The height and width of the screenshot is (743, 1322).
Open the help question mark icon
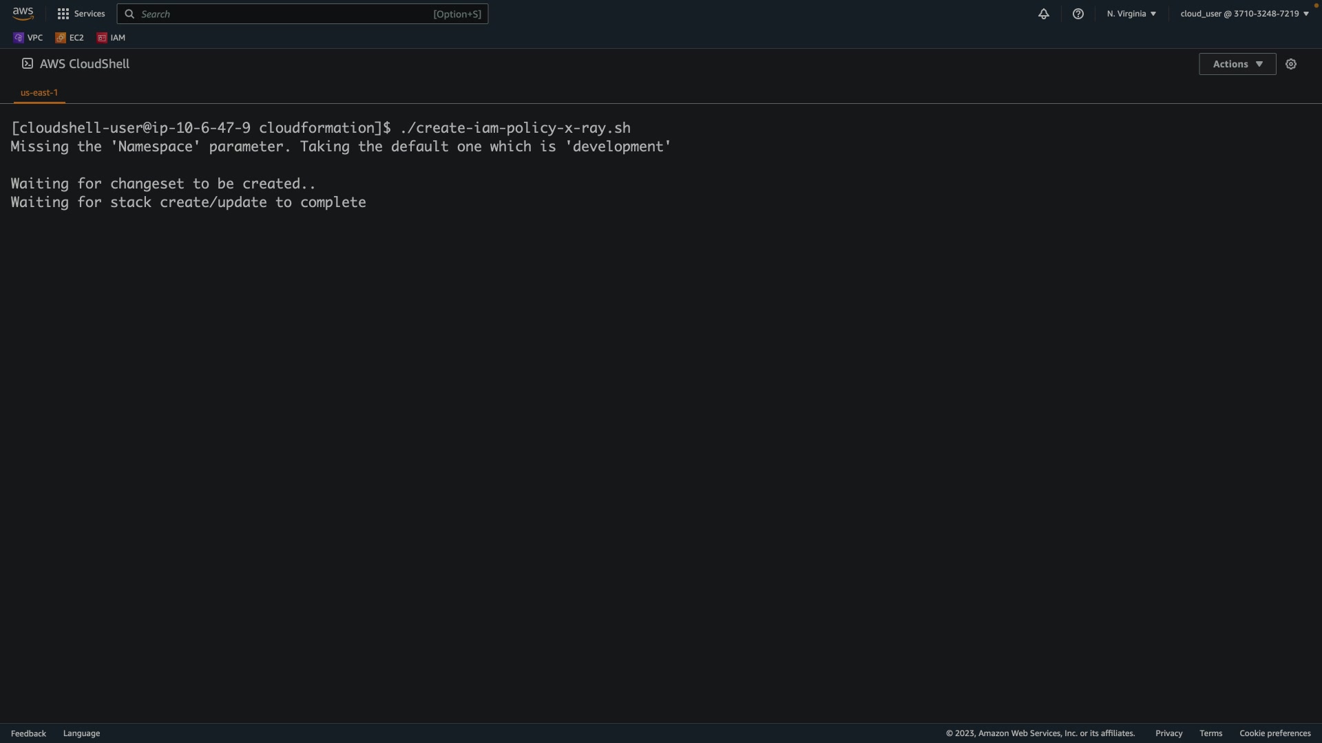coord(1078,14)
